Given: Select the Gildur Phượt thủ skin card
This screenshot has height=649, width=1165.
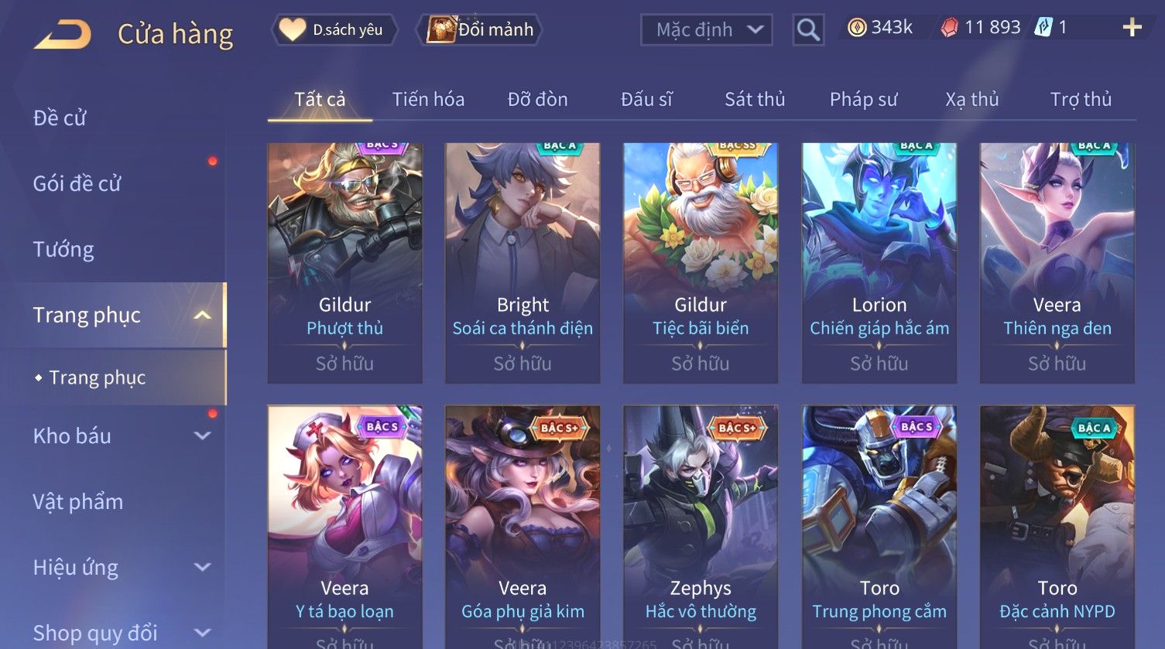Looking at the screenshot, I should [344, 263].
